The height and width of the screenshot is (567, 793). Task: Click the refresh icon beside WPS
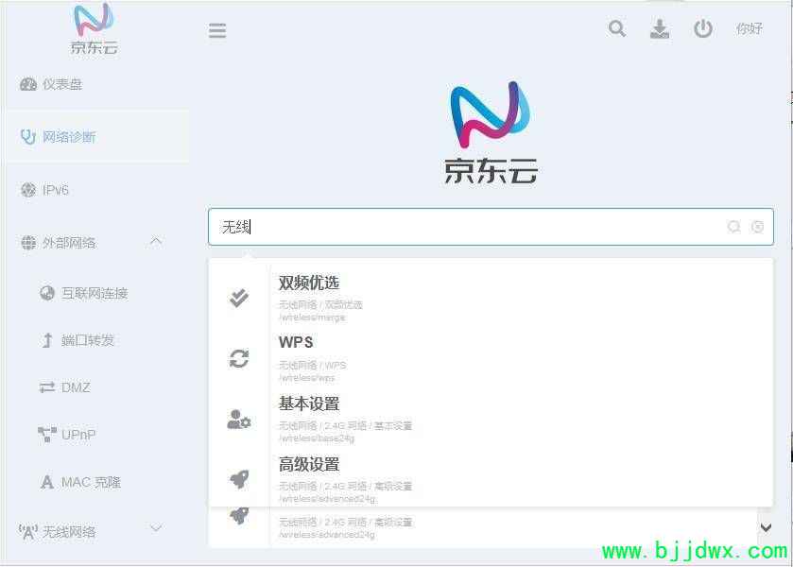tap(239, 358)
